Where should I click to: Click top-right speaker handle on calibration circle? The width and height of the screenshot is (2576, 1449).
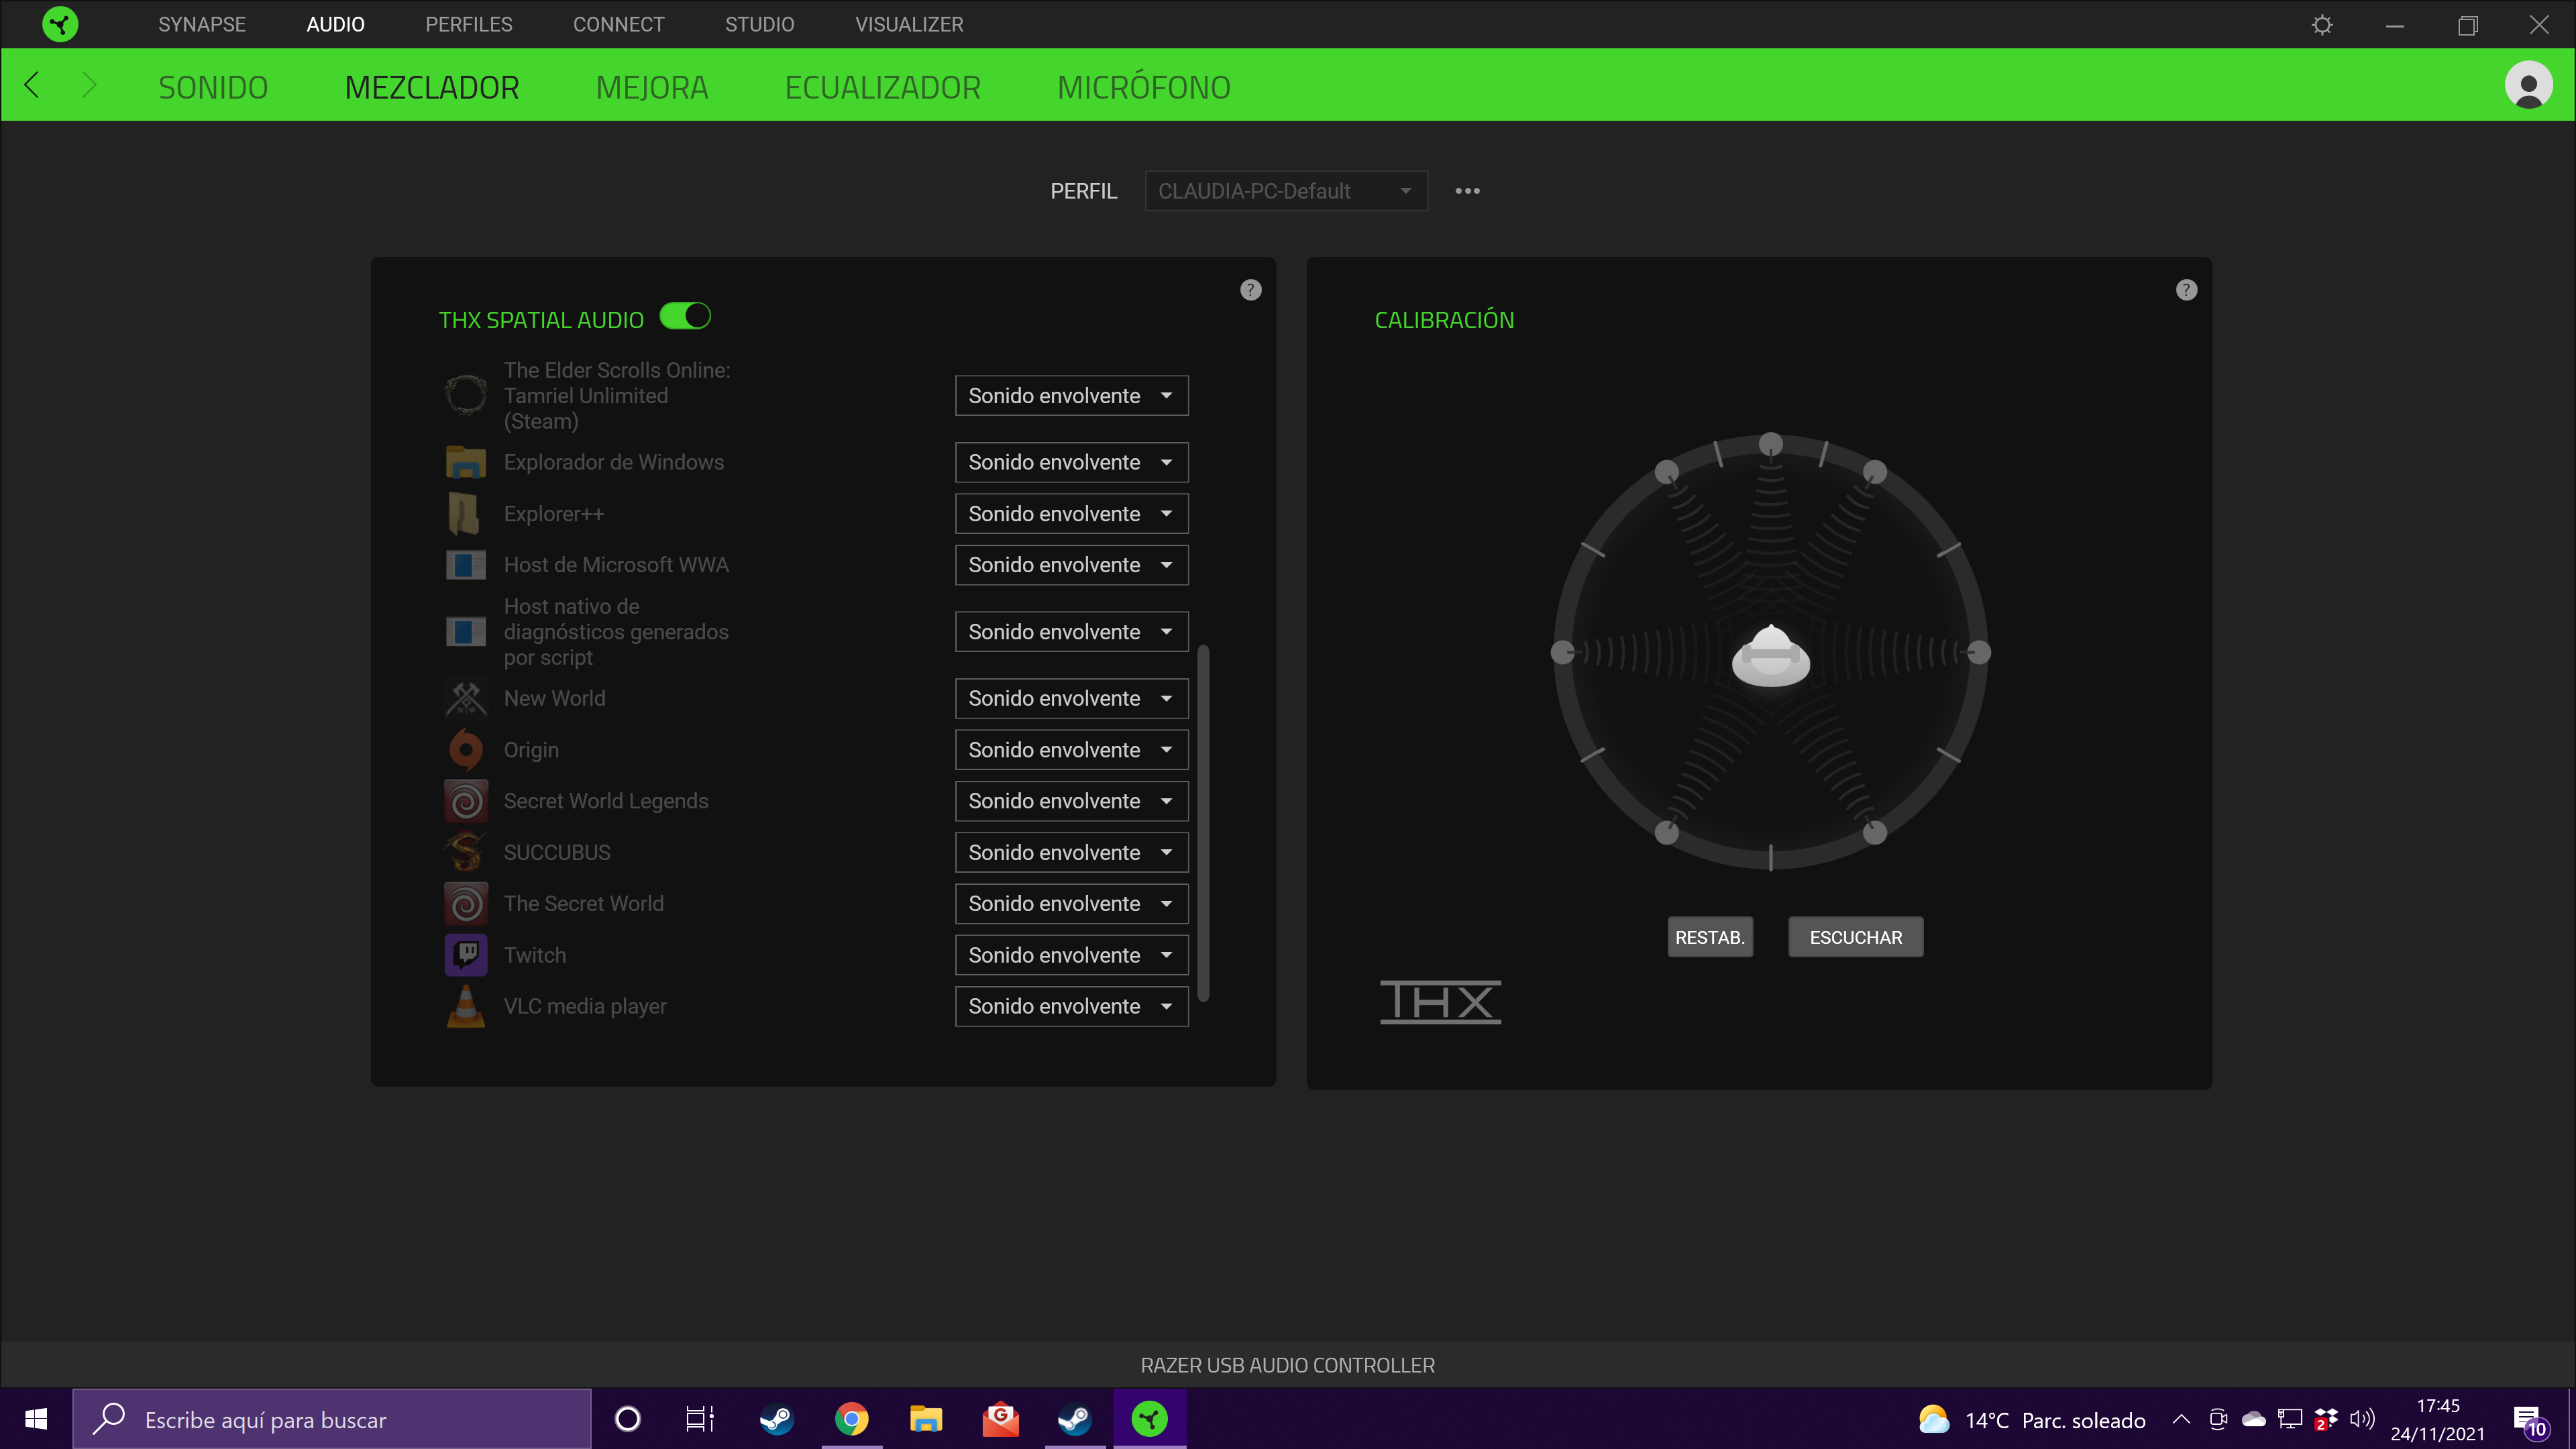pyautogui.click(x=1874, y=472)
